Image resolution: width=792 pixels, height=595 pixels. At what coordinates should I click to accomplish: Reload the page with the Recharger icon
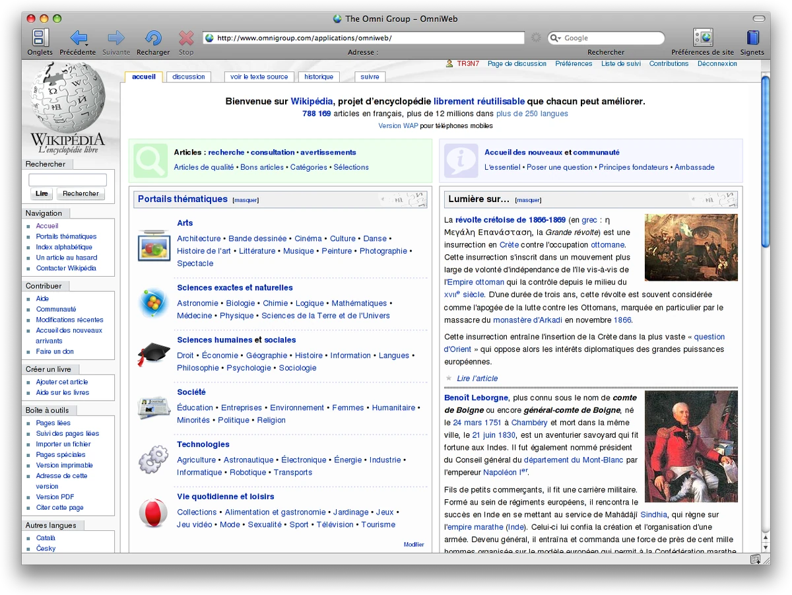point(153,38)
